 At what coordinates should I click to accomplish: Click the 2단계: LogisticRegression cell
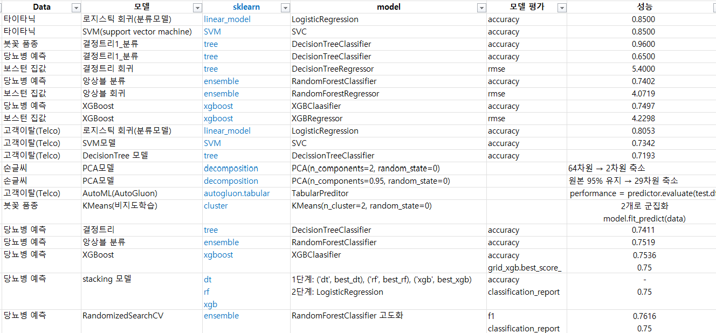338,292
